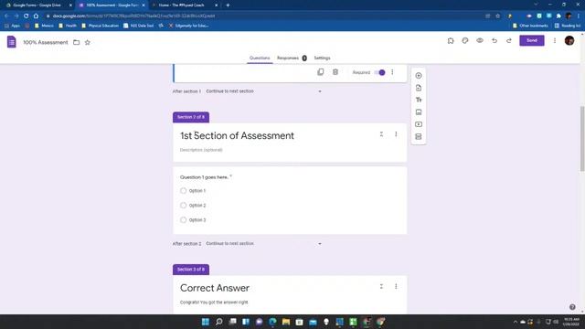Add a new question from sidebar
This screenshot has height=329, width=585.
[419, 75]
